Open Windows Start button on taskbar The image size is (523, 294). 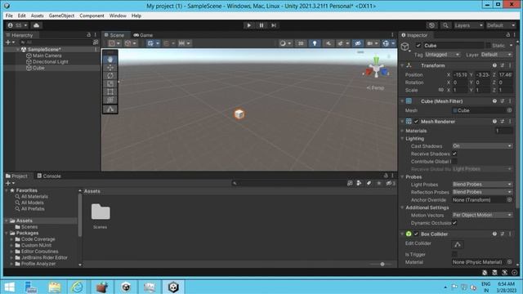coord(9,287)
